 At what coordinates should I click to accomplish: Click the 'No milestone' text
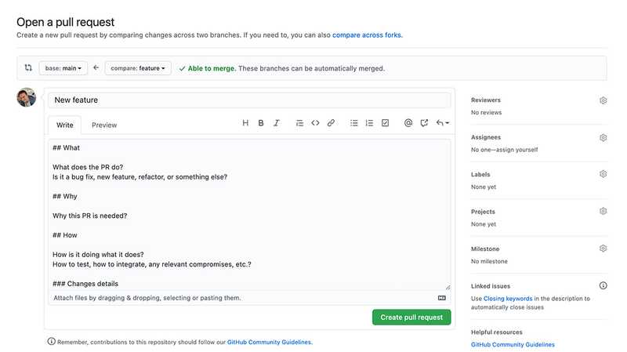coord(489,262)
